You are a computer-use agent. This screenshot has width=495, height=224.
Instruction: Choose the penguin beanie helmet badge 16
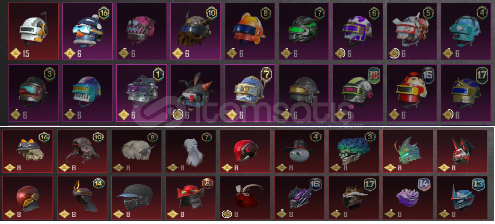[x=87, y=31]
